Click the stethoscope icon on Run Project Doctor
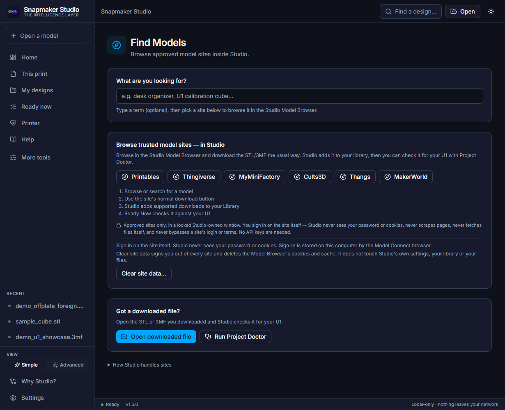This screenshot has width=505, height=410. tap(208, 337)
